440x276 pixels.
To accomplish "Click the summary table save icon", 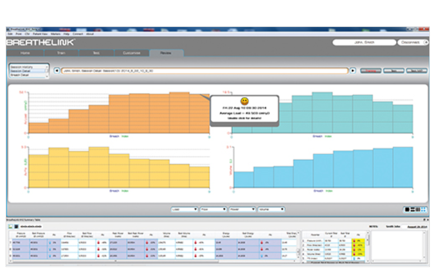I will [x=16, y=226].
